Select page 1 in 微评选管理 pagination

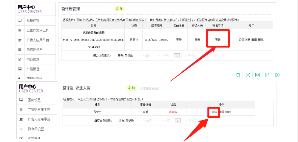click(x=177, y=55)
